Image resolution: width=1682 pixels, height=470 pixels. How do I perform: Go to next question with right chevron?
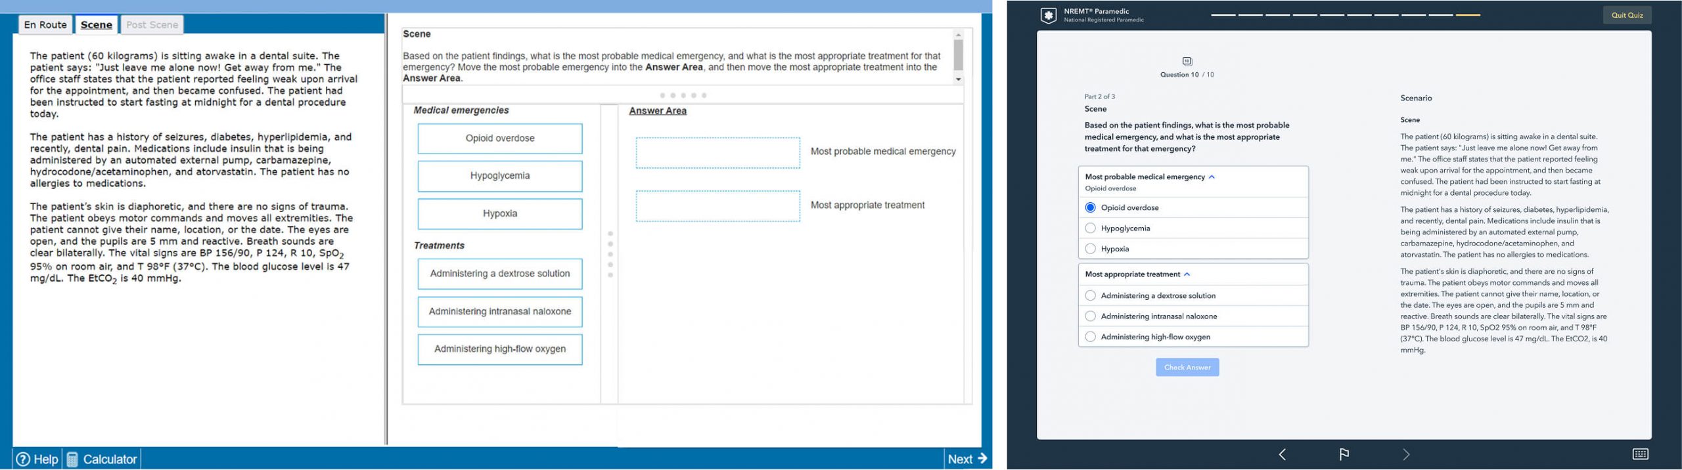[1405, 454]
